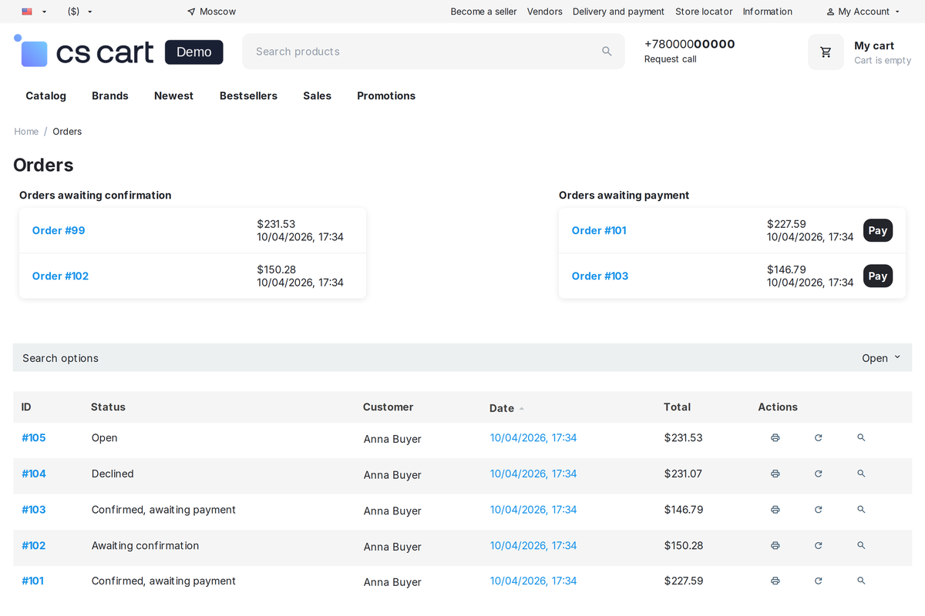Click My cart label
The width and height of the screenshot is (925, 616).
click(x=874, y=45)
